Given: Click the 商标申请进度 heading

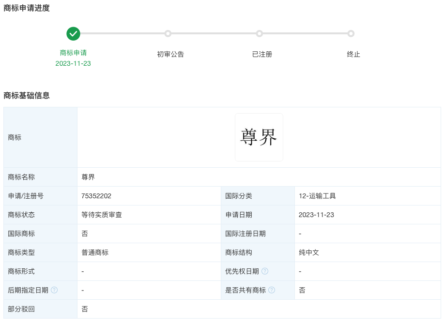Looking at the screenshot, I should 27,8.
